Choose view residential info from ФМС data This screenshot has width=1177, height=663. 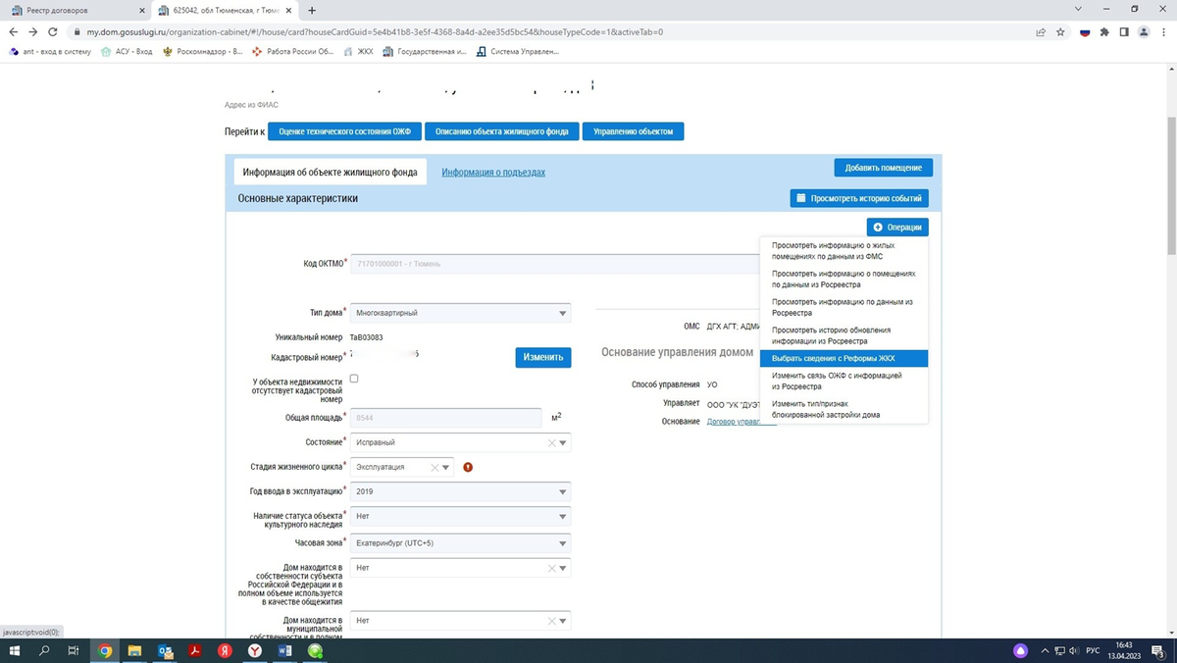pyautogui.click(x=844, y=250)
